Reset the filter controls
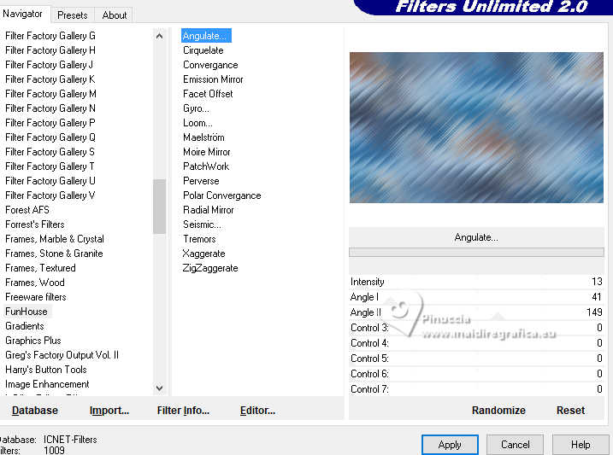 (x=570, y=410)
